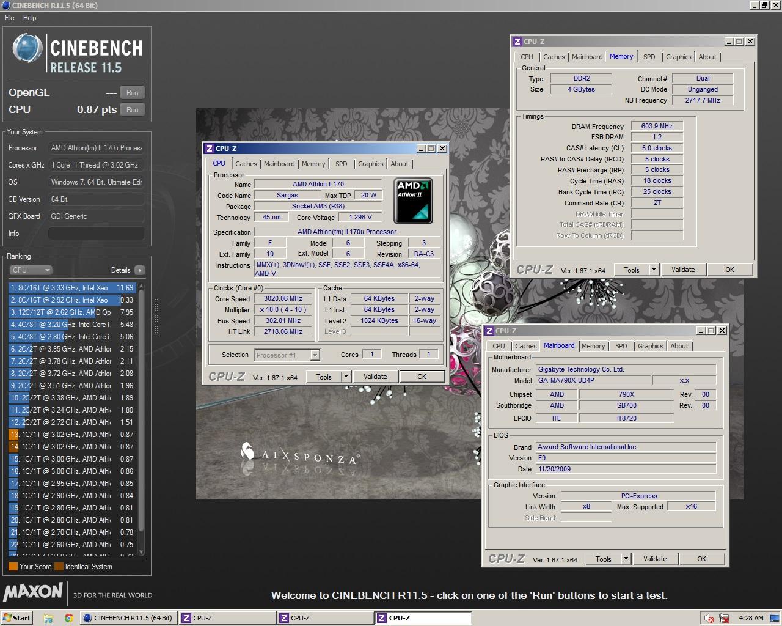Click the Specification field AMD Athlon II 170u Processor
The width and height of the screenshot is (782, 626).
(347, 232)
